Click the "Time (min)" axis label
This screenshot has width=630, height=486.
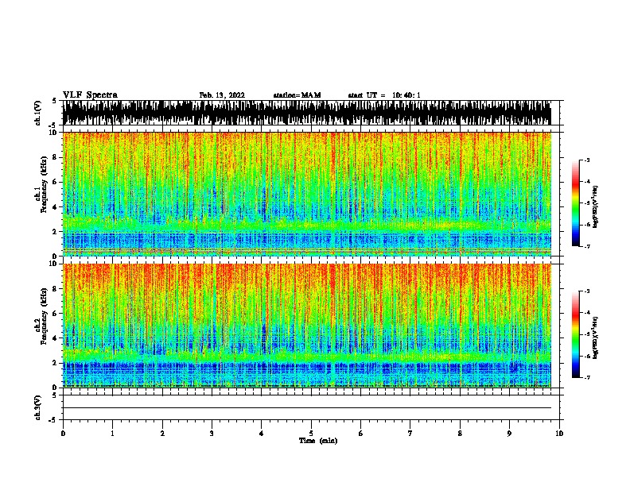tap(318, 441)
